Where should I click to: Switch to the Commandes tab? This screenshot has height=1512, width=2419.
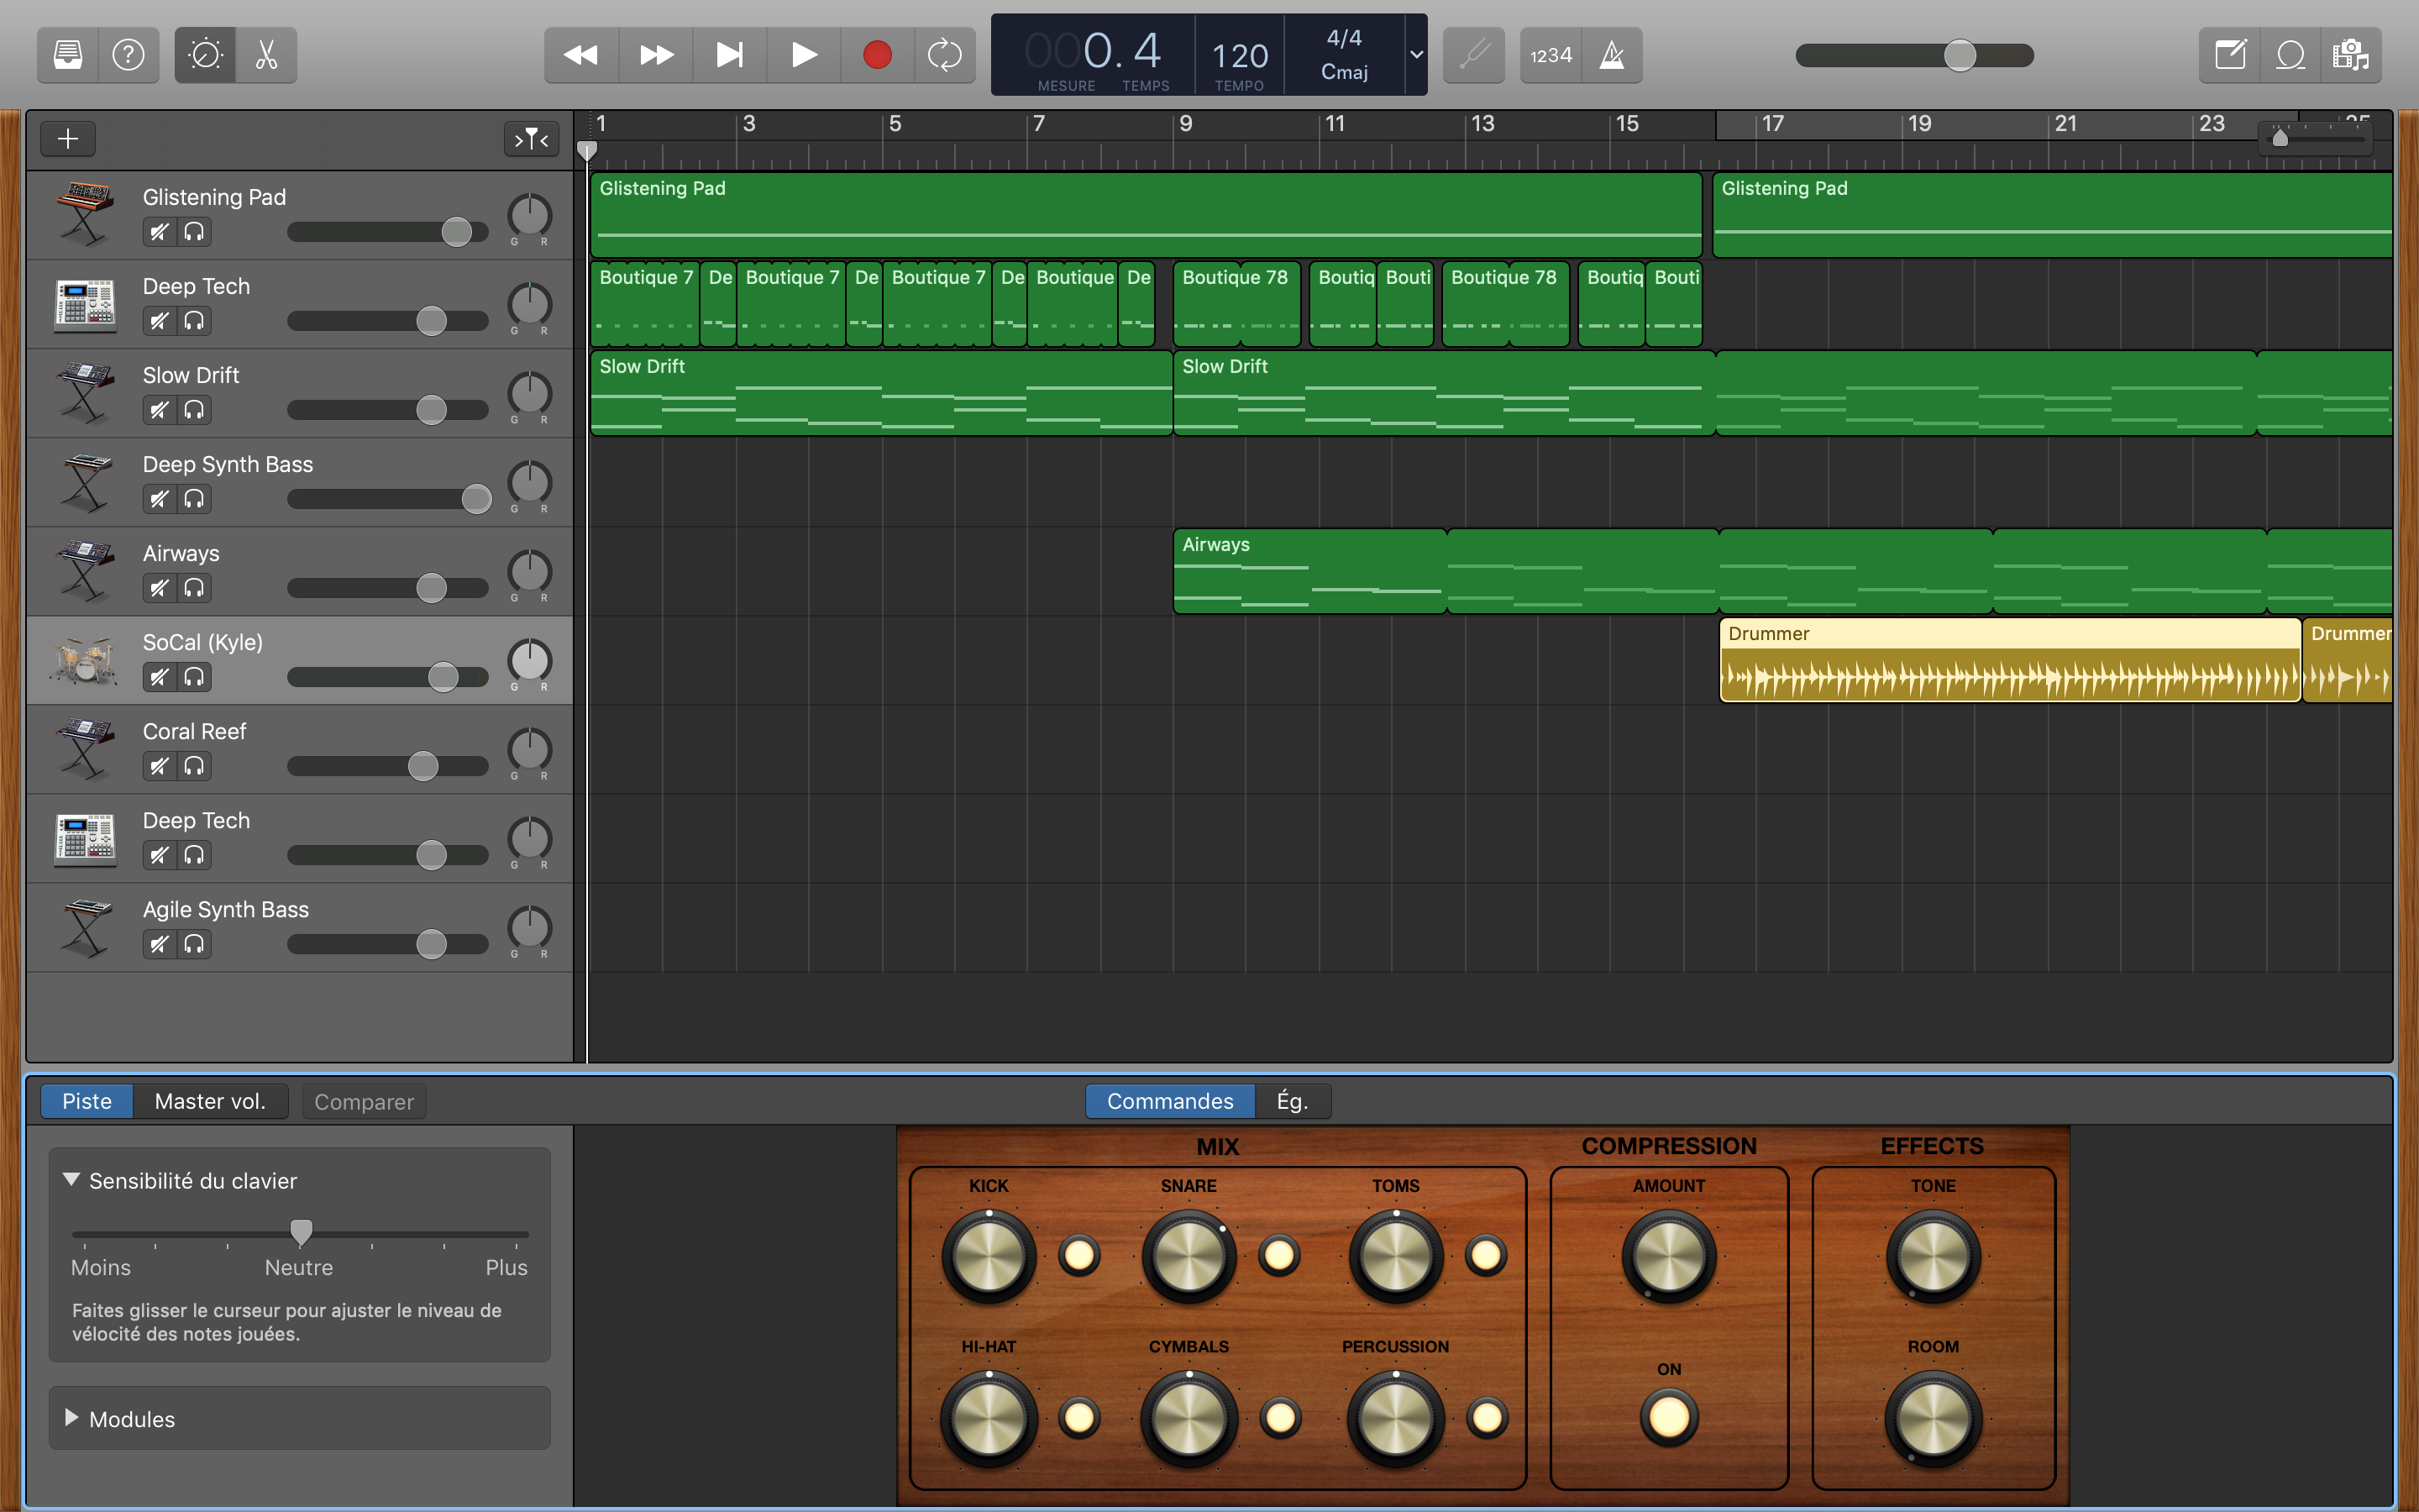1169,1101
